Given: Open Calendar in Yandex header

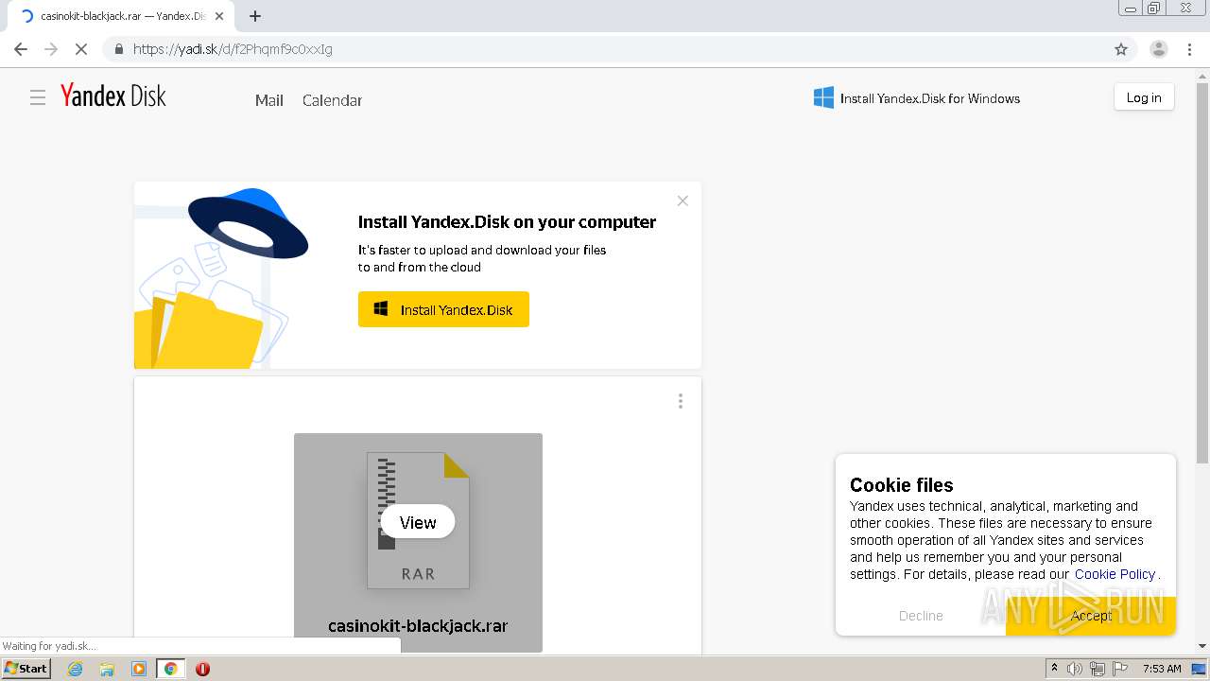Looking at the screenshot, I should [x=332, y=100].
